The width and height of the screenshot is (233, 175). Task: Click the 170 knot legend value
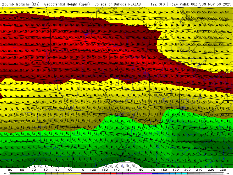(x=152, y=170)
